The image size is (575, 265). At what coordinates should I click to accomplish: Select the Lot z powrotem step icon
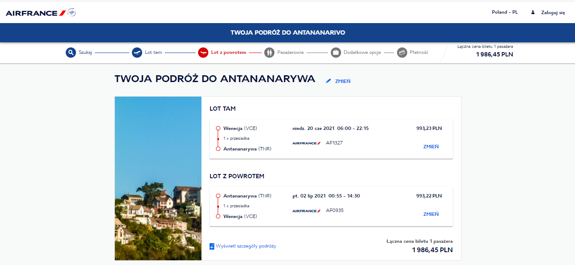tap(203, 53)
